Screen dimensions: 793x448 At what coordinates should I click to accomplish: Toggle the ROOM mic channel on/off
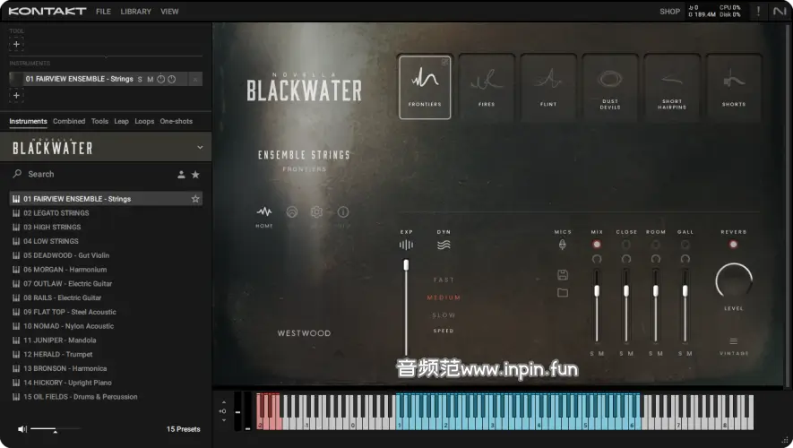(x=655, y=245)
